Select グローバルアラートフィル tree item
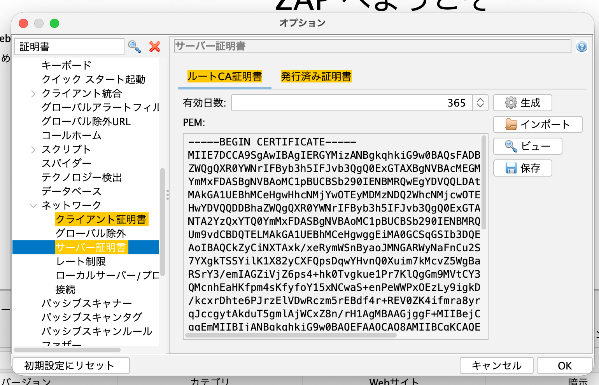Image resolution: width=599 pixels, height=385 pixels. (100, 107)
